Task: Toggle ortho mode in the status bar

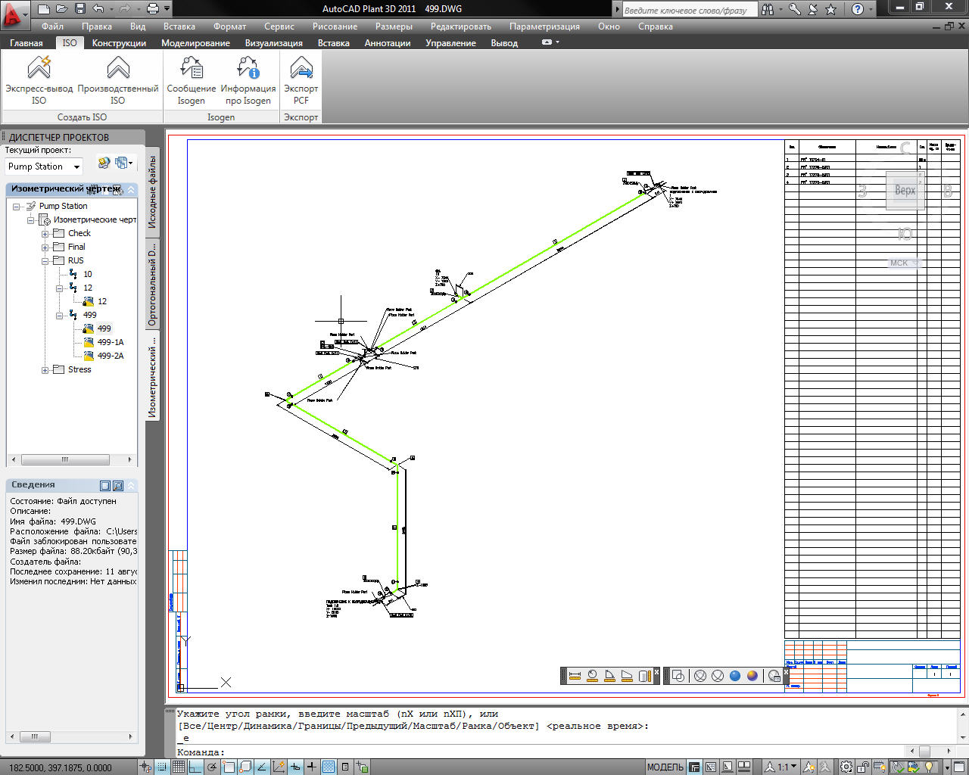Action: [195, 767]
